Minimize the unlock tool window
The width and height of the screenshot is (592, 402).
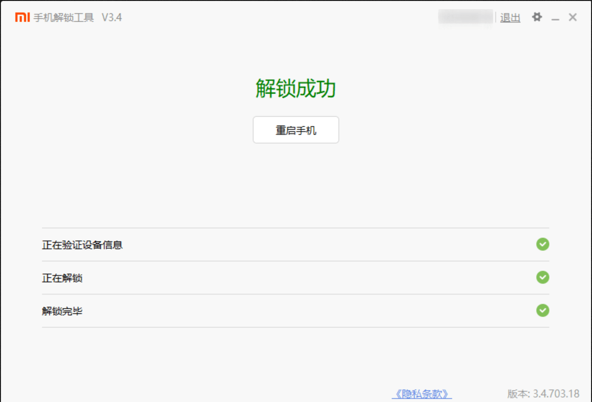[x=556, y=18]
